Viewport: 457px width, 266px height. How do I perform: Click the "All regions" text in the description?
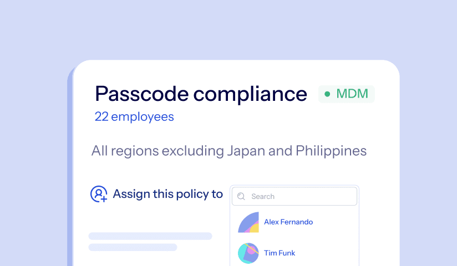(119, 151)
